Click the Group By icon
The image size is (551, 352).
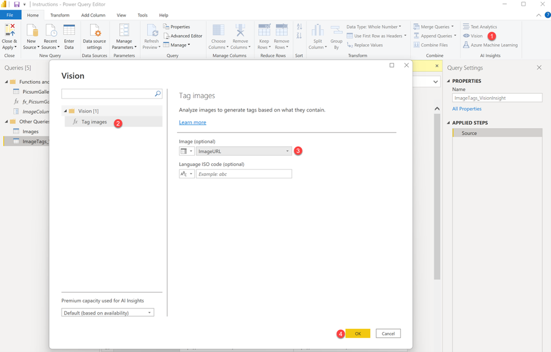click(x=336, y=30)
